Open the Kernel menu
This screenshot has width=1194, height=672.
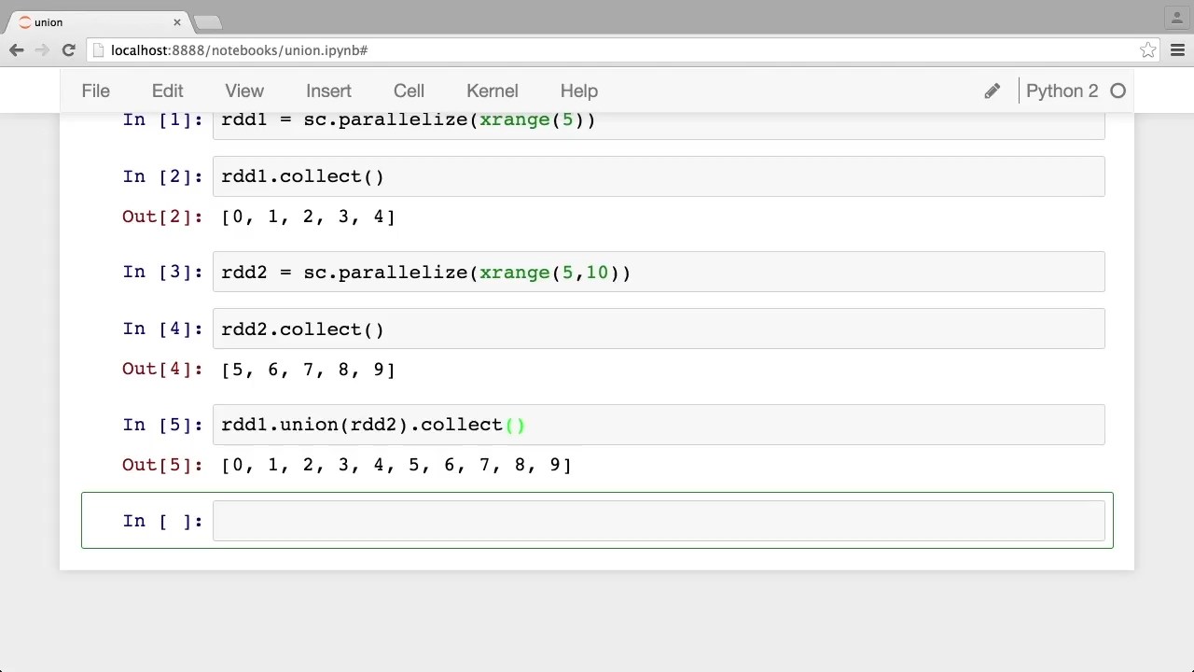(x=493, y=91)
